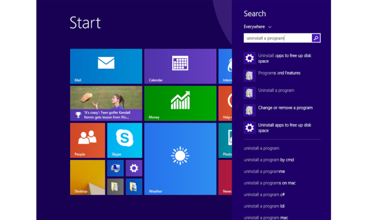Click icon beside Programs and Features
The image size is (367, 220).
coord(250,76)
